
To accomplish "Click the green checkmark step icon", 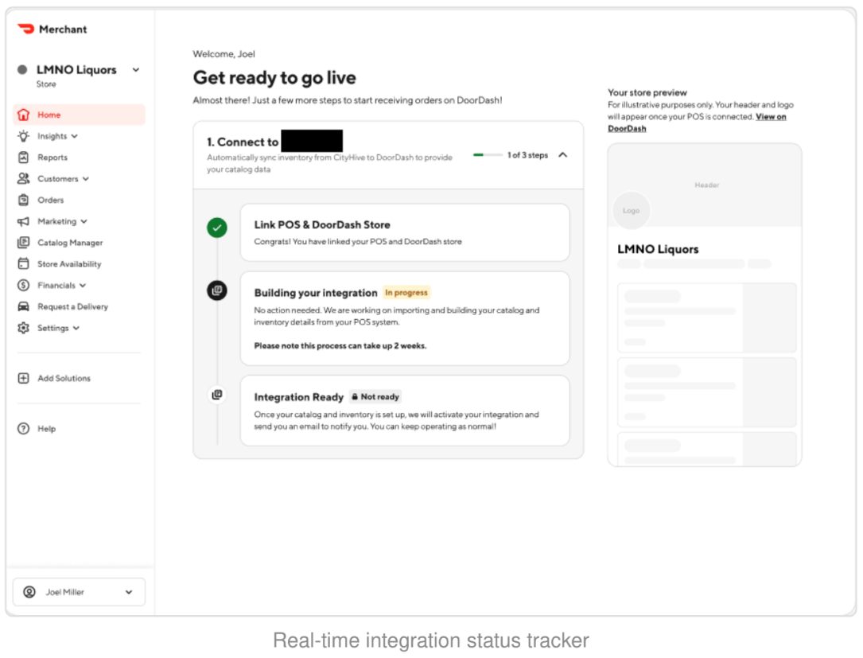I will (x=217, y=228).
